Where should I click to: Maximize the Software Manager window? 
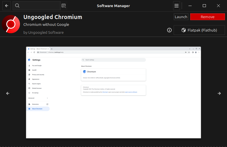tap(204, 6)
